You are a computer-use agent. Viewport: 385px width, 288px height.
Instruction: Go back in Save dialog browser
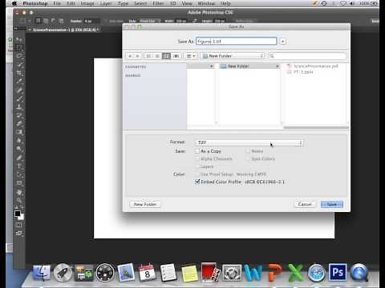coord(130,56)
